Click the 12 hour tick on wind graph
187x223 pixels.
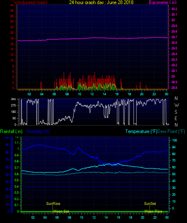coord(92,94)
